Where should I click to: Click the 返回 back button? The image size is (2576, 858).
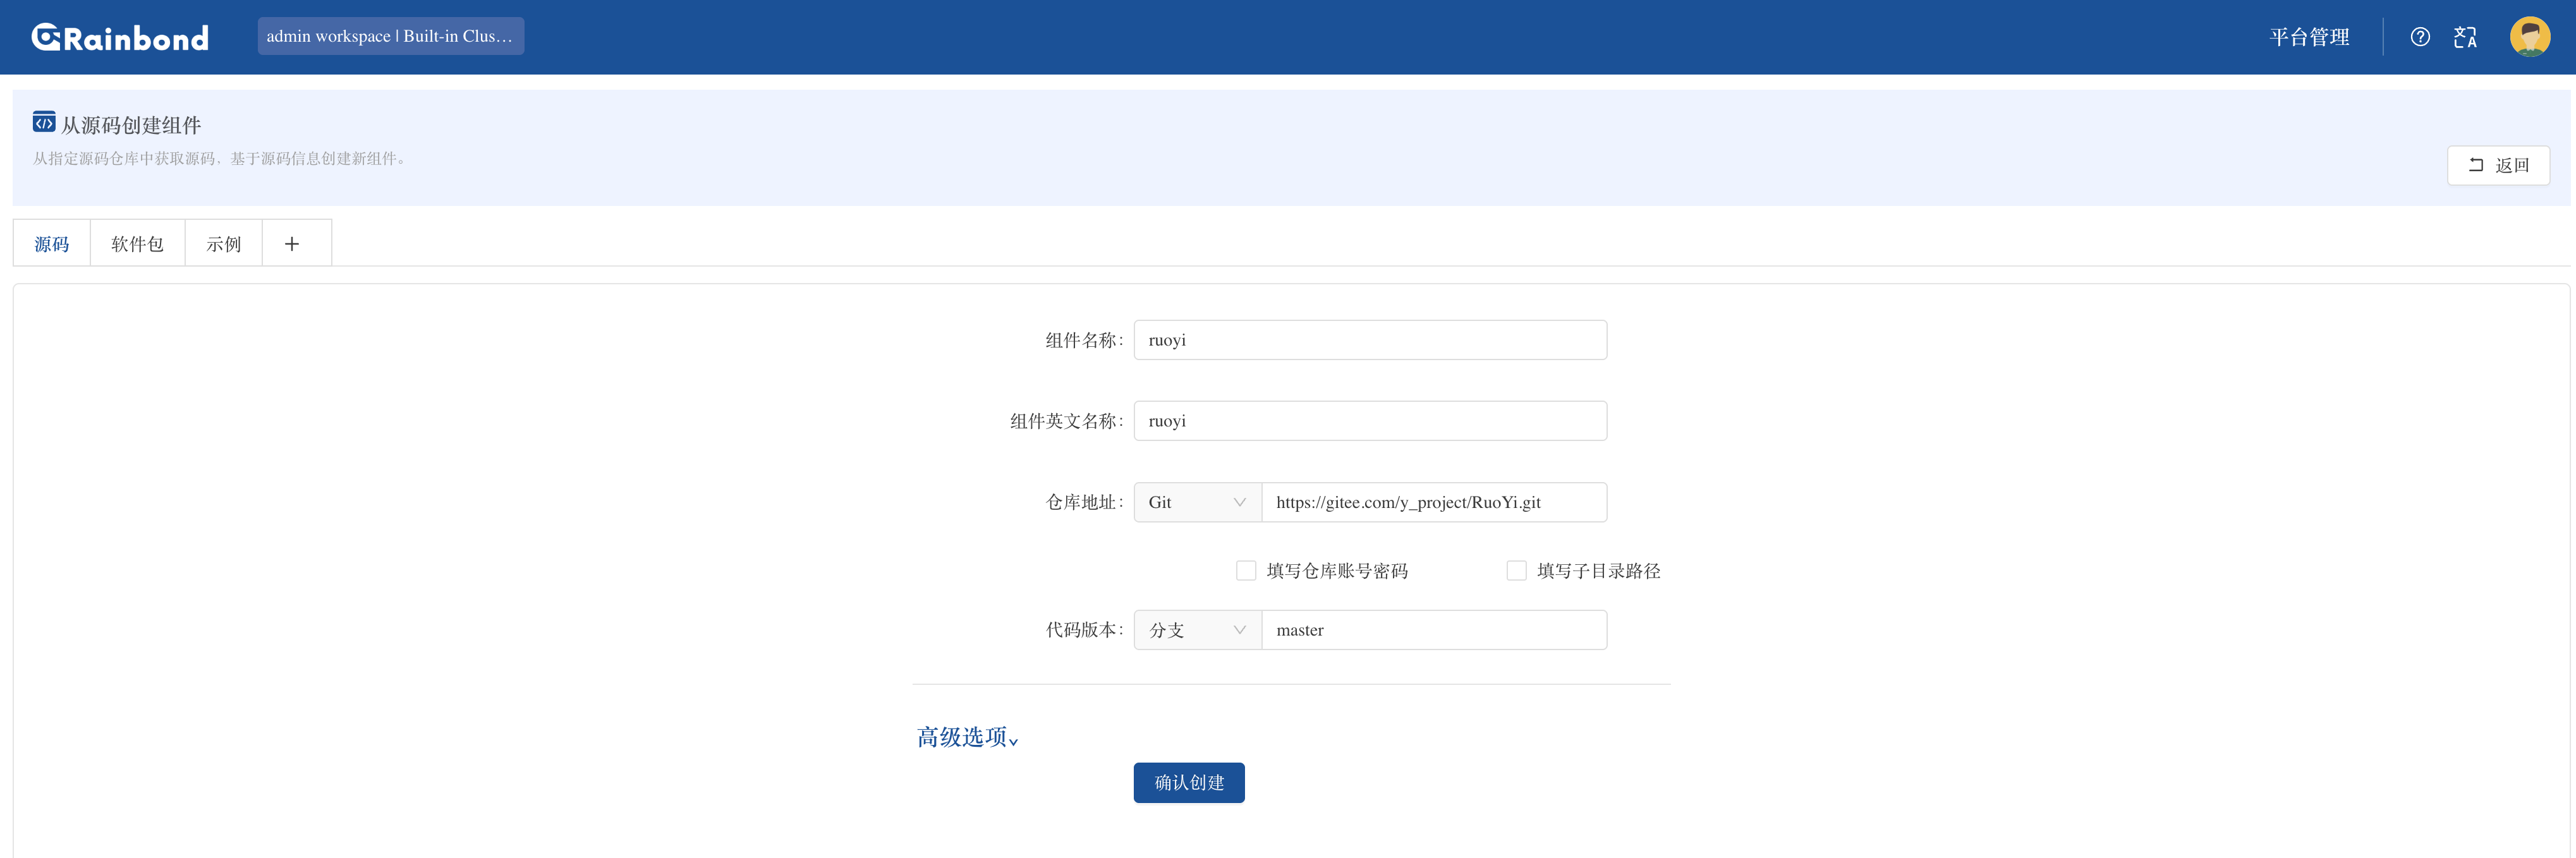2497,165
